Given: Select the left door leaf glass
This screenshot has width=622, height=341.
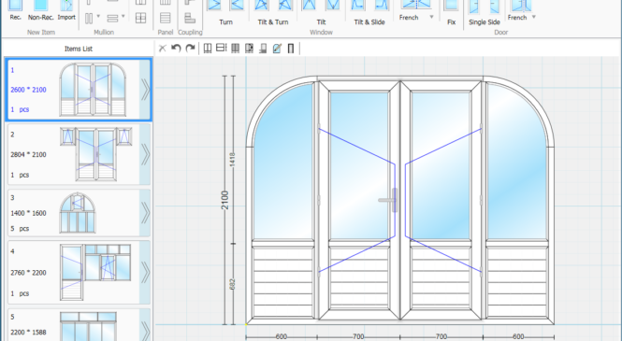Looking at the screenshot, I should click(x=359, y=165).
